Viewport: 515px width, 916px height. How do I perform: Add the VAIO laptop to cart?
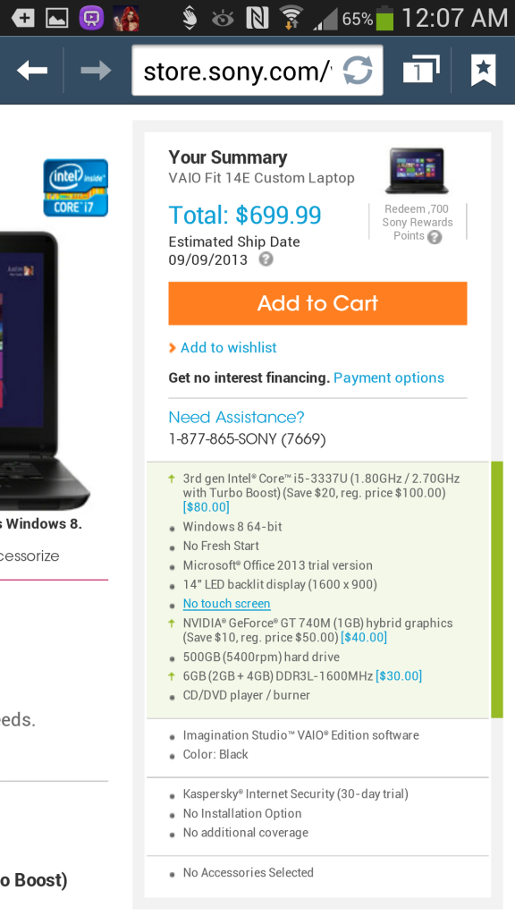[317, 303]
